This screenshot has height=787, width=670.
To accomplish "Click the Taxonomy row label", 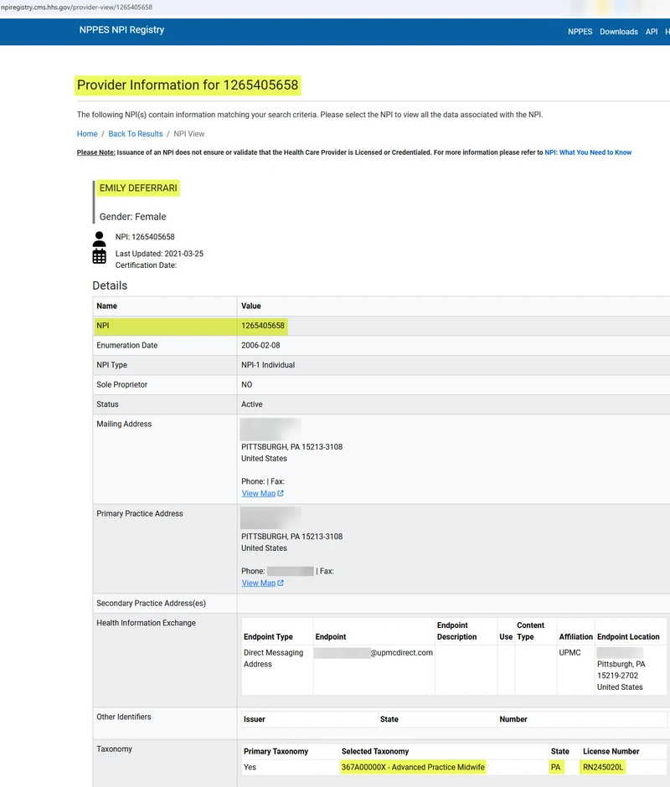I will 114,748.
